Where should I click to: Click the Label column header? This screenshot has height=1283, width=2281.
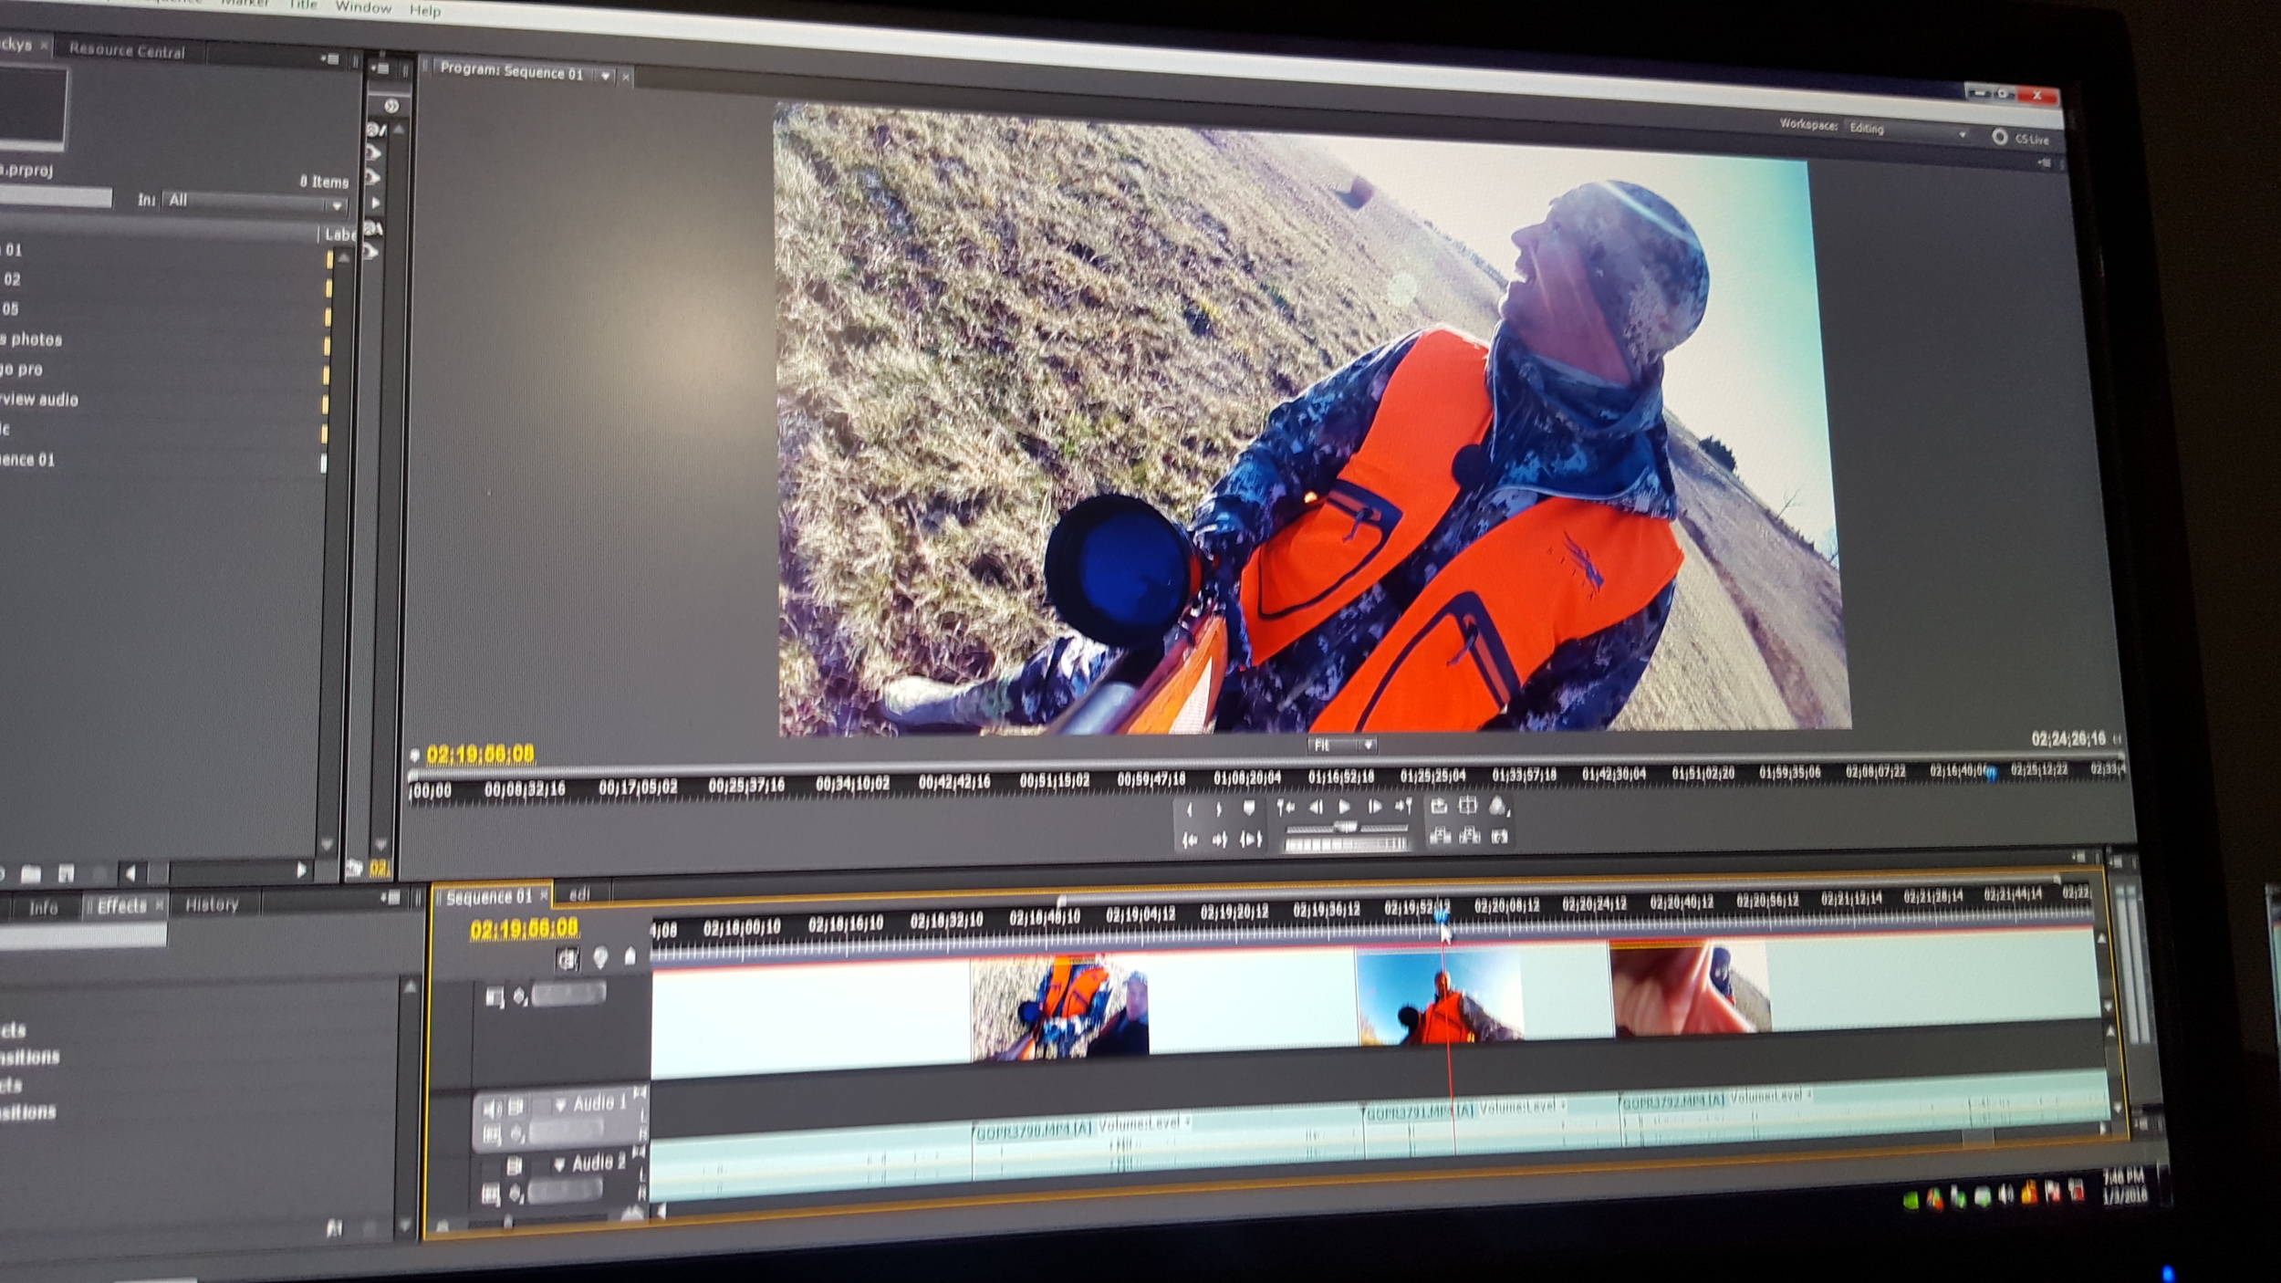(339, 235)
